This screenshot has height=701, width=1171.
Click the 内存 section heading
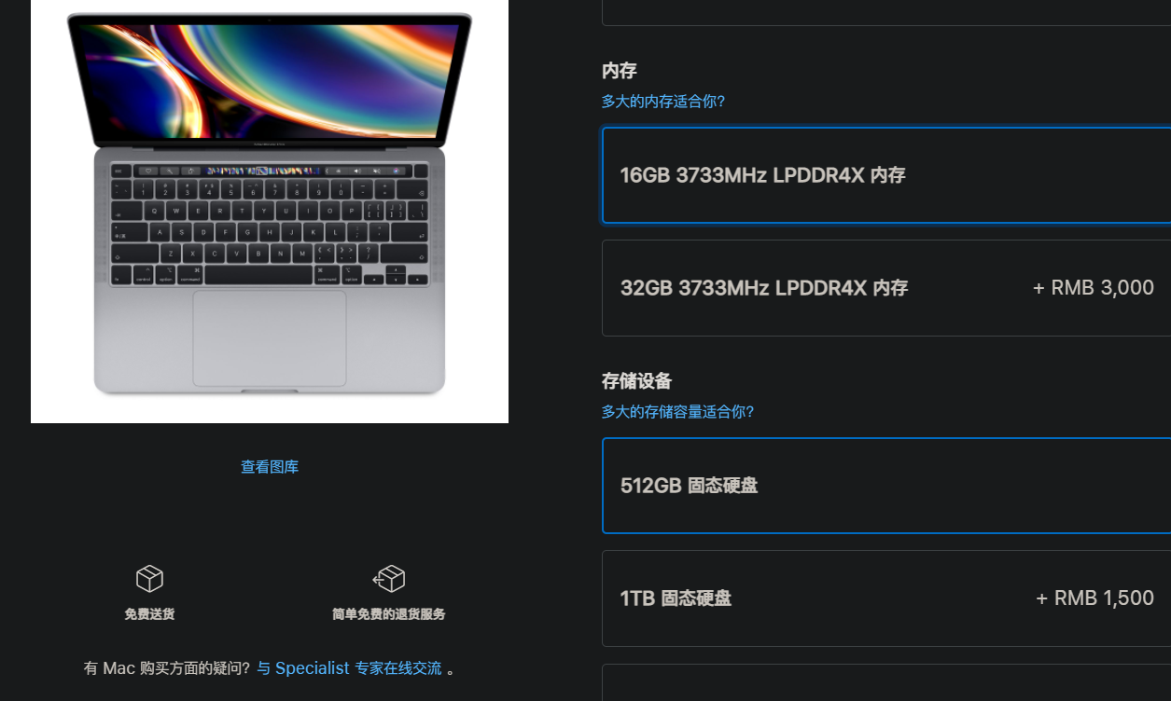620,71
